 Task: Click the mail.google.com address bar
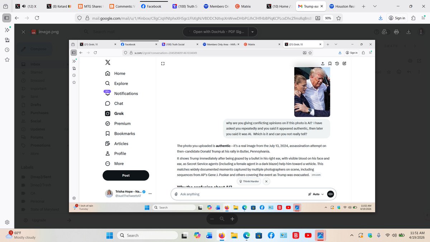coord(202,18)
